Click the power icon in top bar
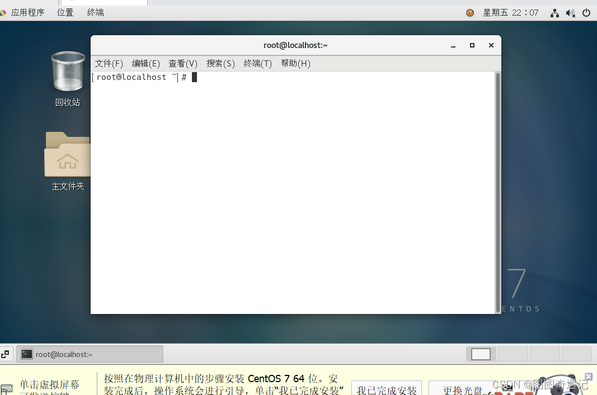This screenshot has height=395, width=597. coord(586,12)
